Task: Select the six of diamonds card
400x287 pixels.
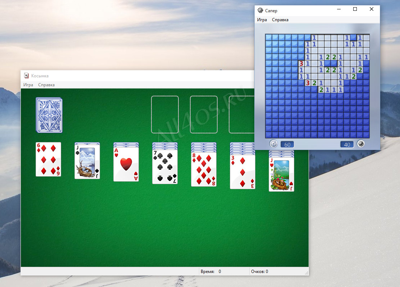Action: tap(49, 159)
